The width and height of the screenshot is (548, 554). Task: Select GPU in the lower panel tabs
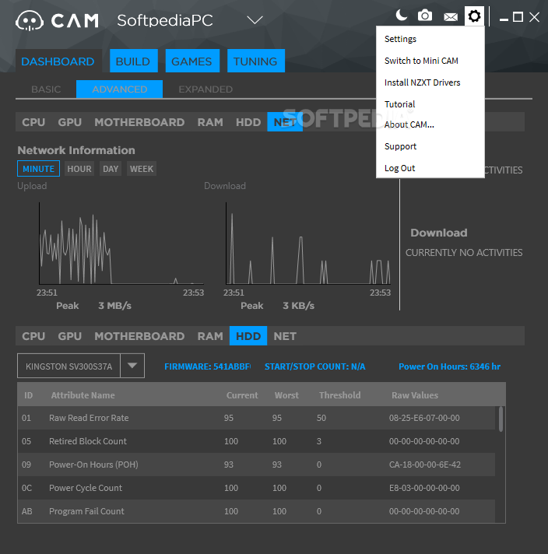[x=69, y=336]
